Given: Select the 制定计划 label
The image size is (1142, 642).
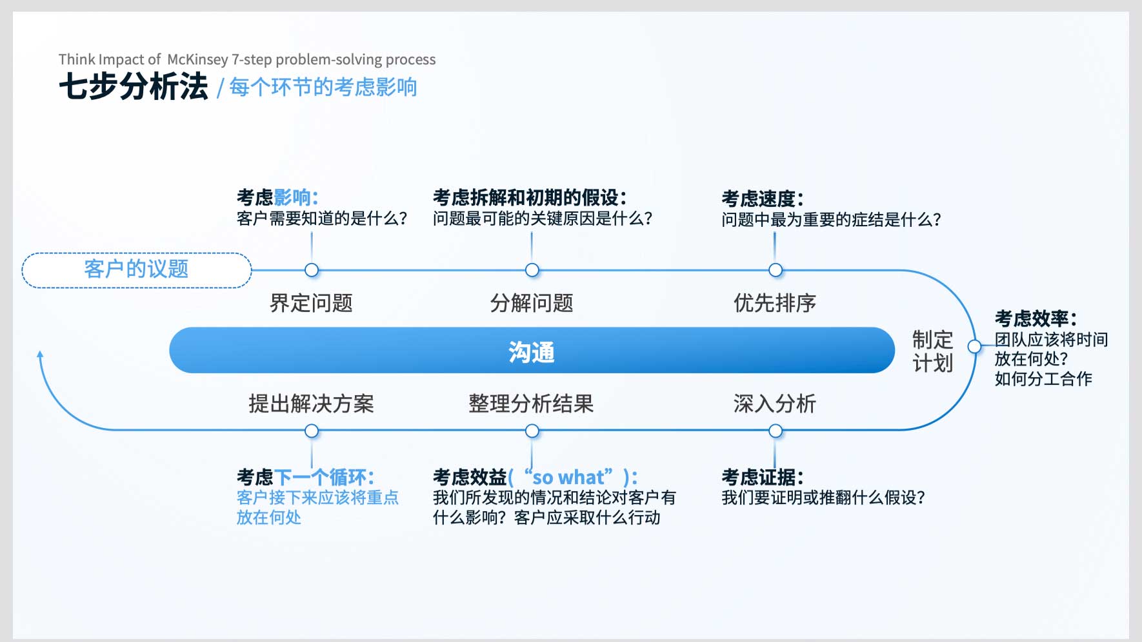Looking at the screenshot, I should pos(932,351).
